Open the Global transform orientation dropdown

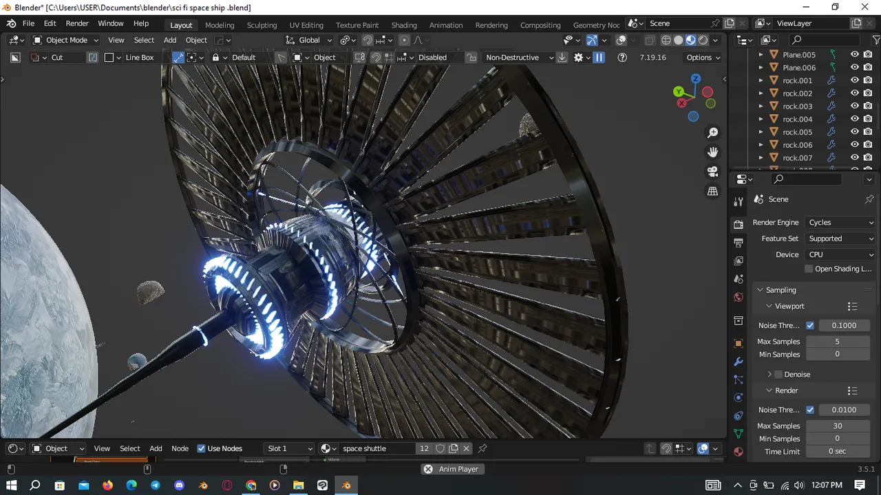(309, 40)
